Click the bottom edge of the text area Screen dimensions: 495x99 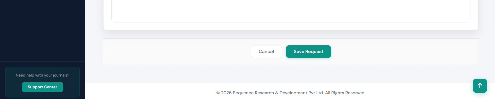pos(291,22)
